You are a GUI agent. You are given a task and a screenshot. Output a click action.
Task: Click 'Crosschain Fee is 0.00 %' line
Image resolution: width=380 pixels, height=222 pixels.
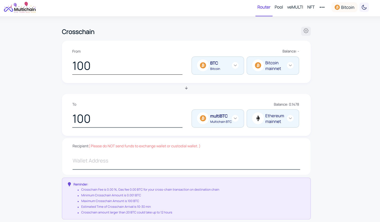(x=150, y=190)
